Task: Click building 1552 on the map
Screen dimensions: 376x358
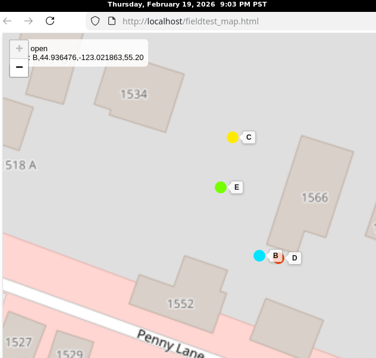Action: [180, 303]
